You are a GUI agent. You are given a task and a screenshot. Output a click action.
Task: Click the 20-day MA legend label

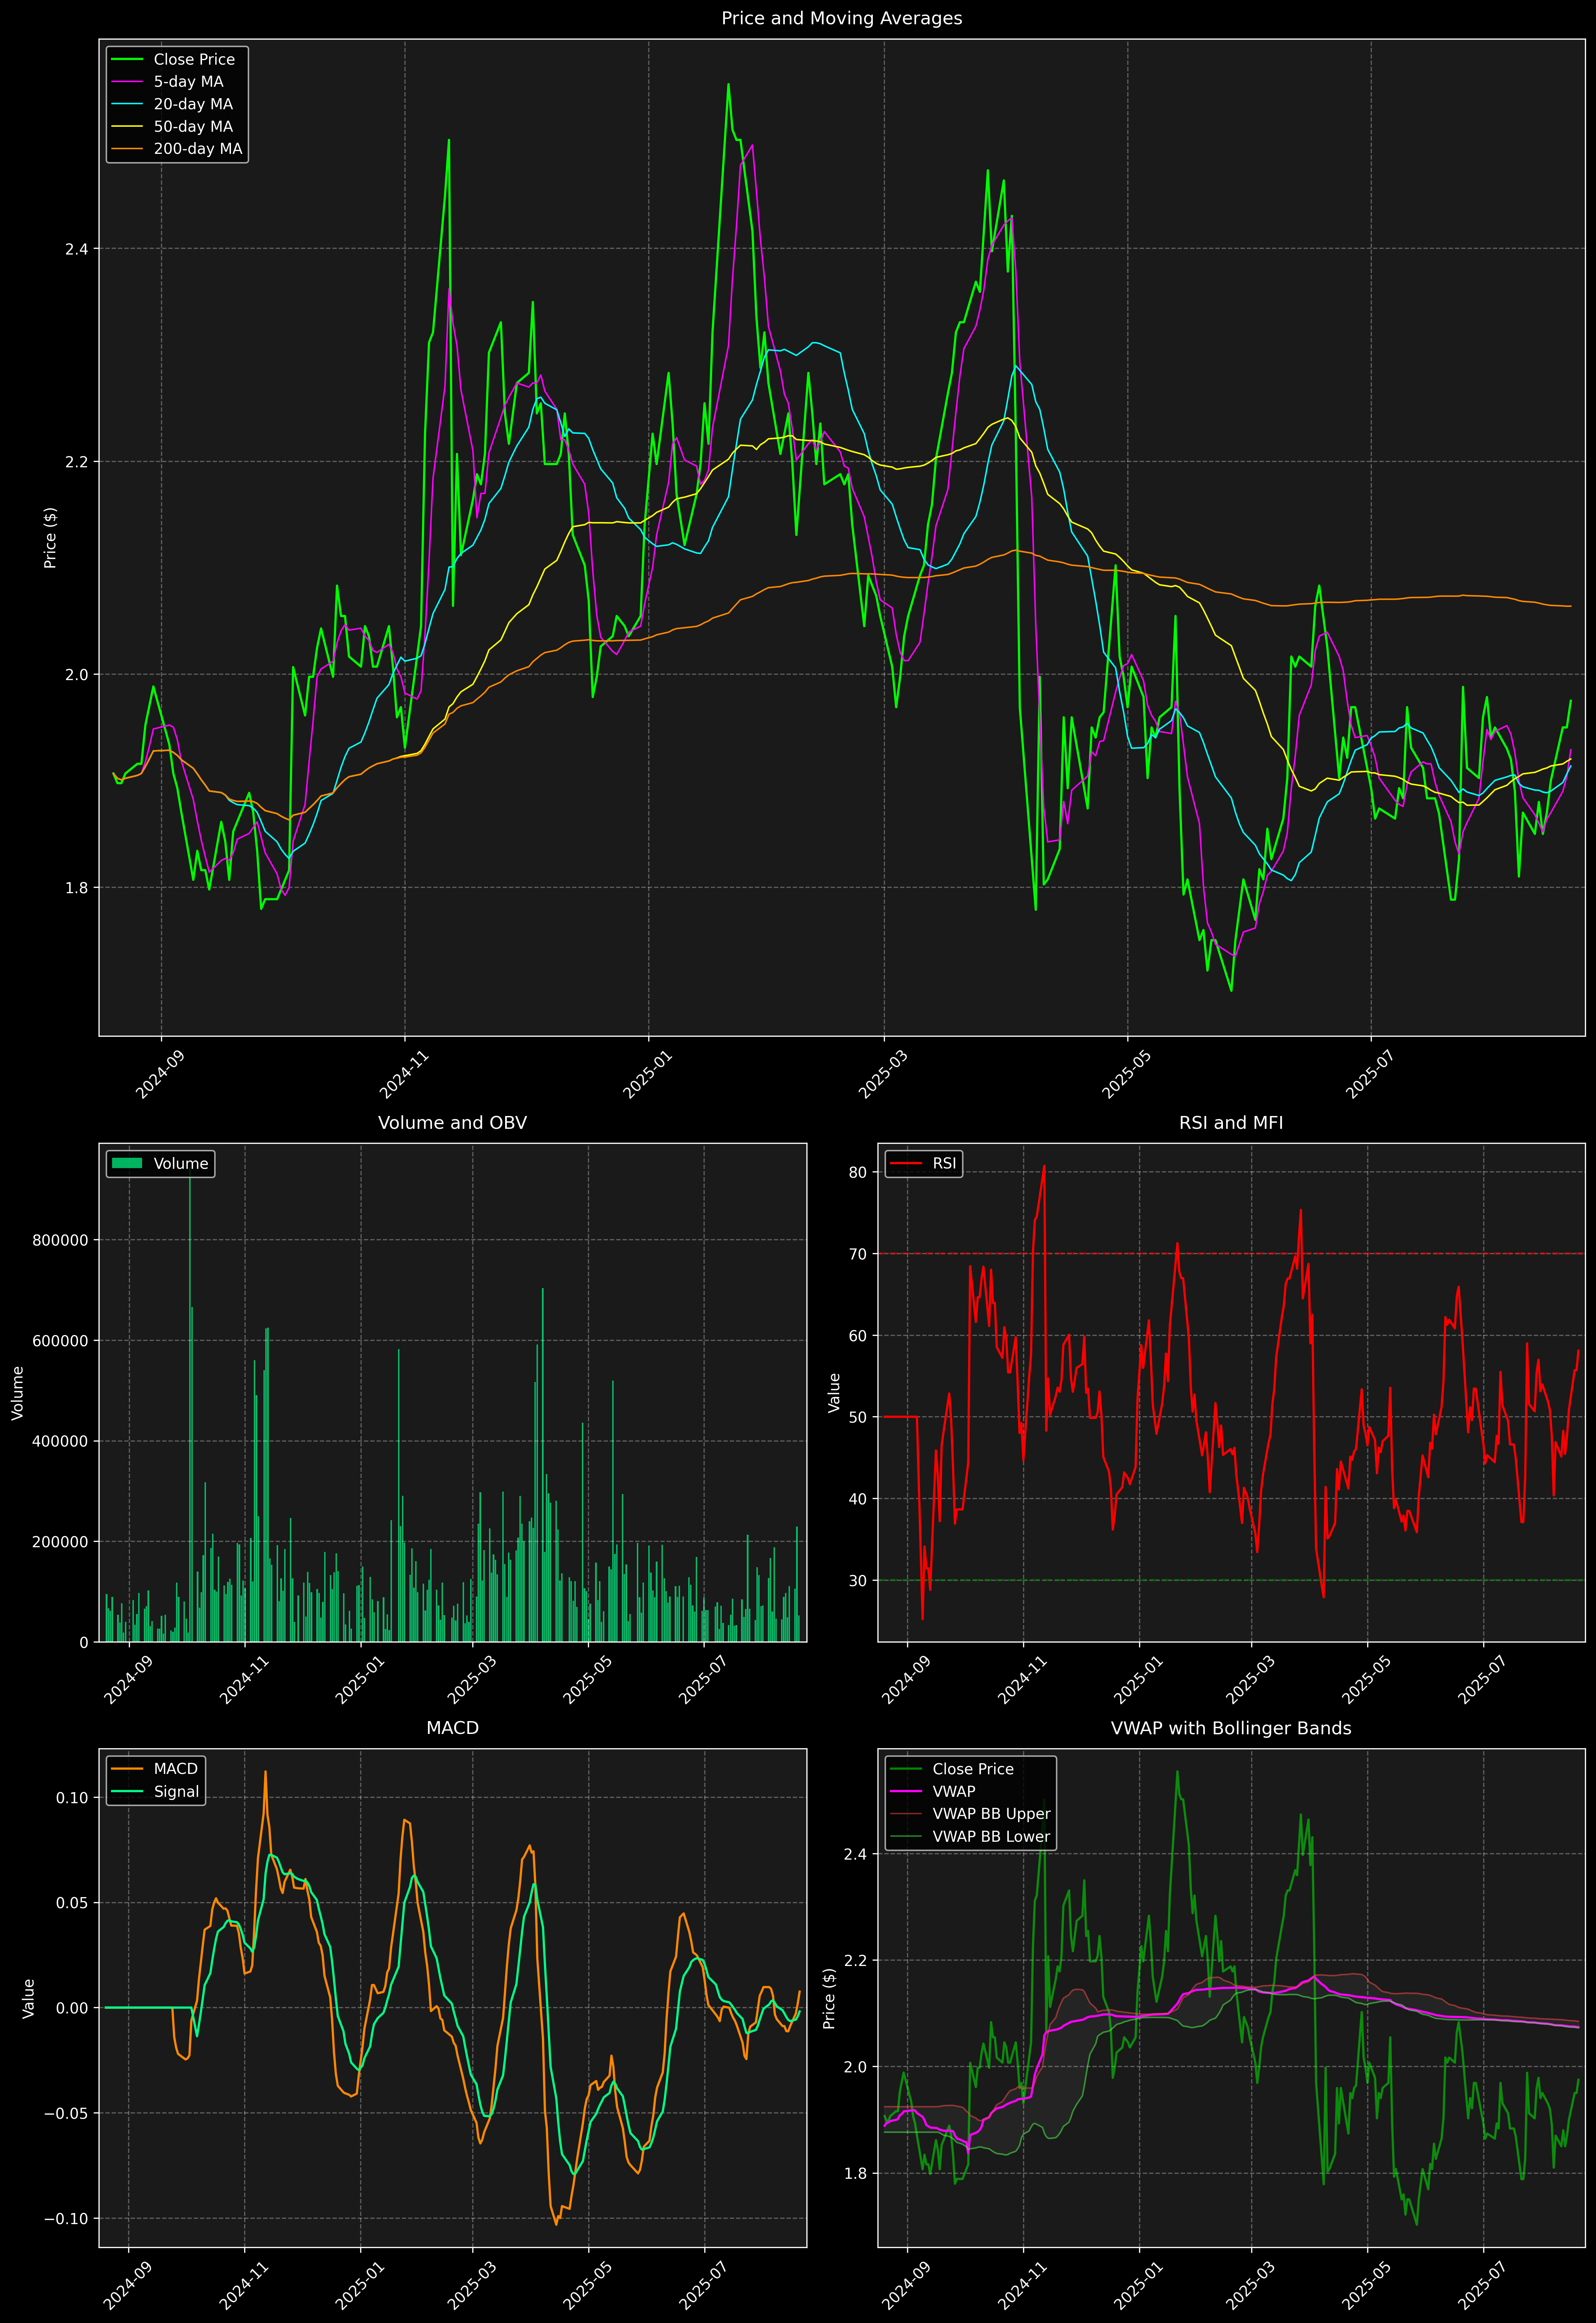pos(193,104)
